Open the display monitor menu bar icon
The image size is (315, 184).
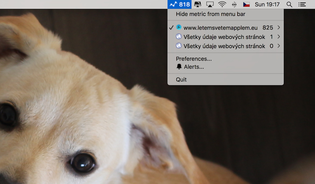(198, 4)
